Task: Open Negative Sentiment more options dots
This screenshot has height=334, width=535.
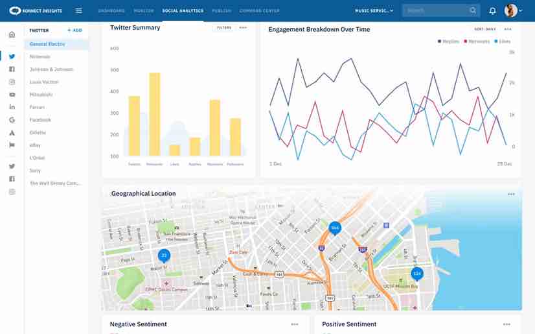Action: pos(295,324)
